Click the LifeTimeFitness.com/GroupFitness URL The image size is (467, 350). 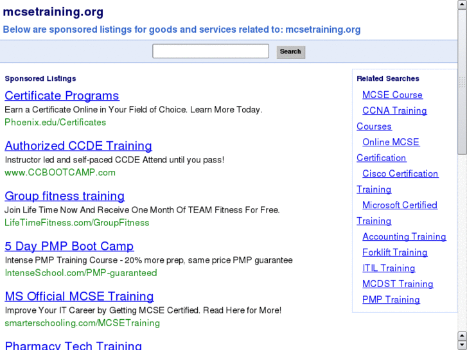tap(77, 223)
